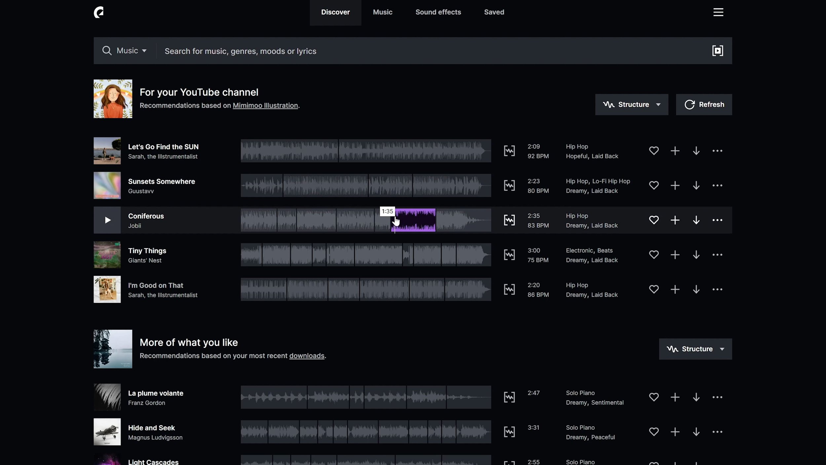Open find similar for Let's Go Find the SUN
The height and width of the screenshot is (465, 826).
tap(509, 151)
